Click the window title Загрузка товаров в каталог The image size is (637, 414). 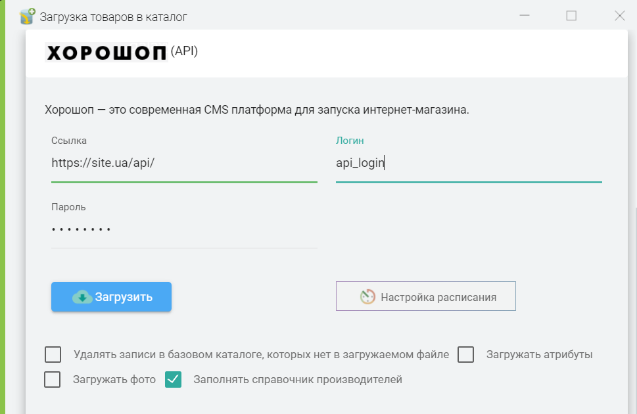113,17
